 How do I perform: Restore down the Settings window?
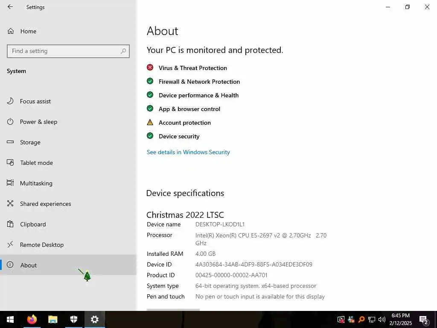(408, 7)
